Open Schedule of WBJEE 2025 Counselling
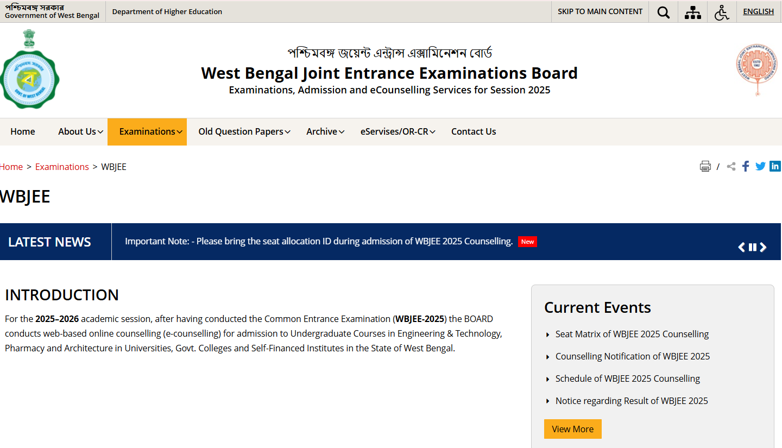Image resolution: width=782 pixels, height=448 pixels. pyautogui.click(x=628, y=378)
